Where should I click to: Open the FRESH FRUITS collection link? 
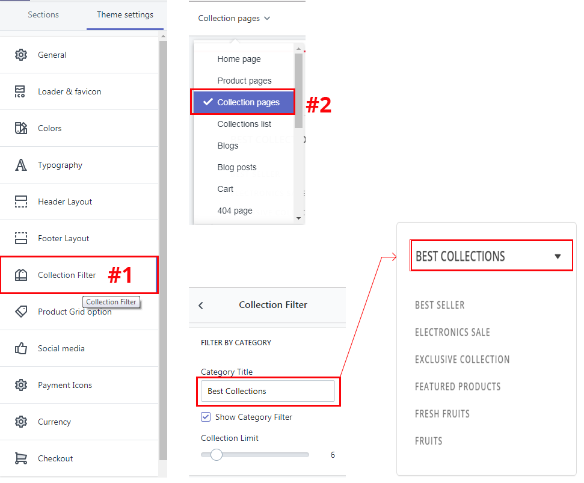click(442, 414)
